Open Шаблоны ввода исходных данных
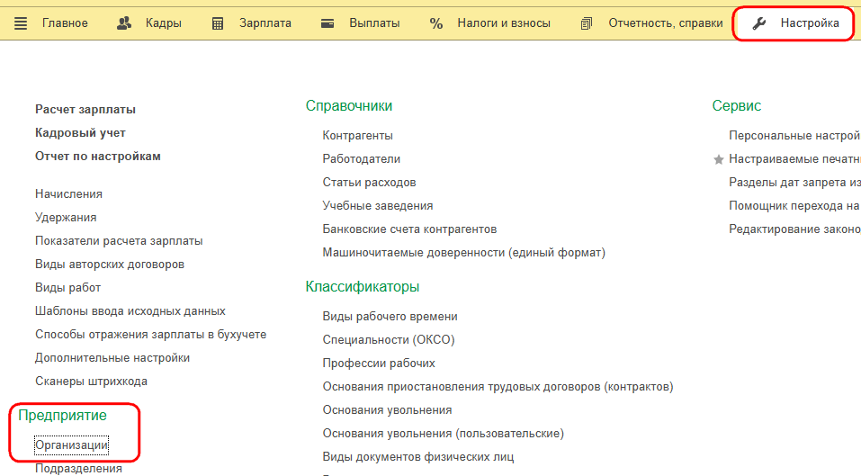Viewport: 861px width, 476px height. point(130,310)
